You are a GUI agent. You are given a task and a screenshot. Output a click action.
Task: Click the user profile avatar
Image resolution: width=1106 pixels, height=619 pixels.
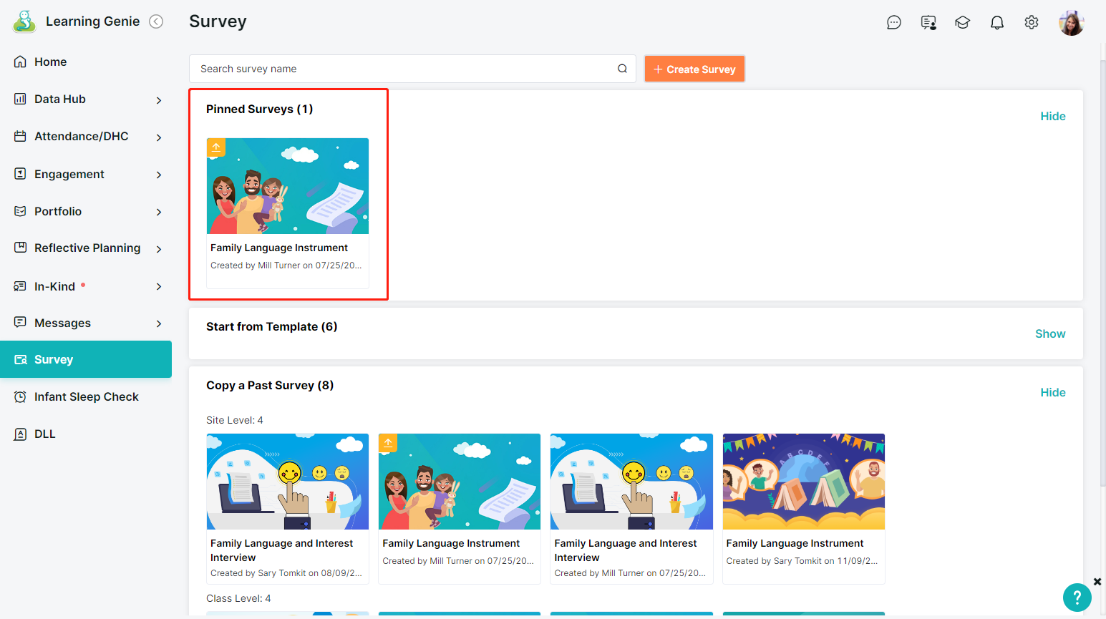click(x=1071, y=23)
